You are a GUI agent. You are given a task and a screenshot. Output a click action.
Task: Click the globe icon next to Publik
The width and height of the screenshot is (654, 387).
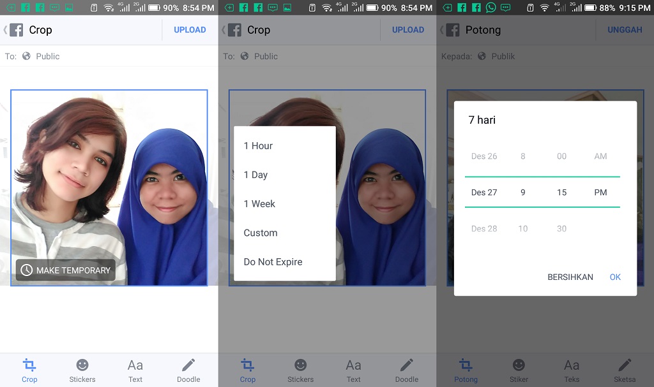tap(482, 56)
